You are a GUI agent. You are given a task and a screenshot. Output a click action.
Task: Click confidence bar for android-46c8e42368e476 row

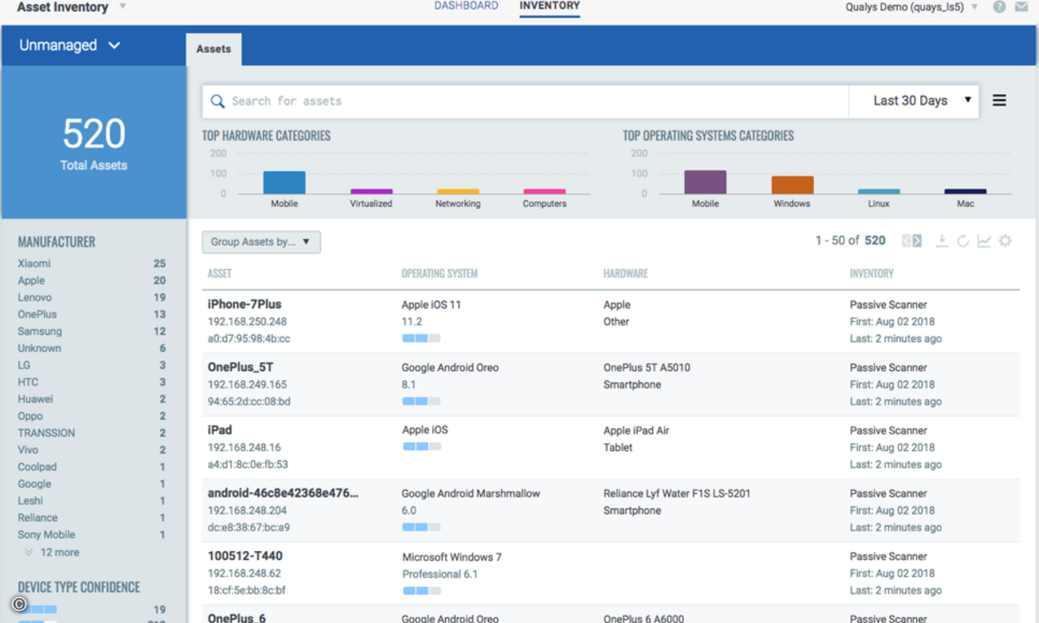pyautogui.click(x=421, y=527)
